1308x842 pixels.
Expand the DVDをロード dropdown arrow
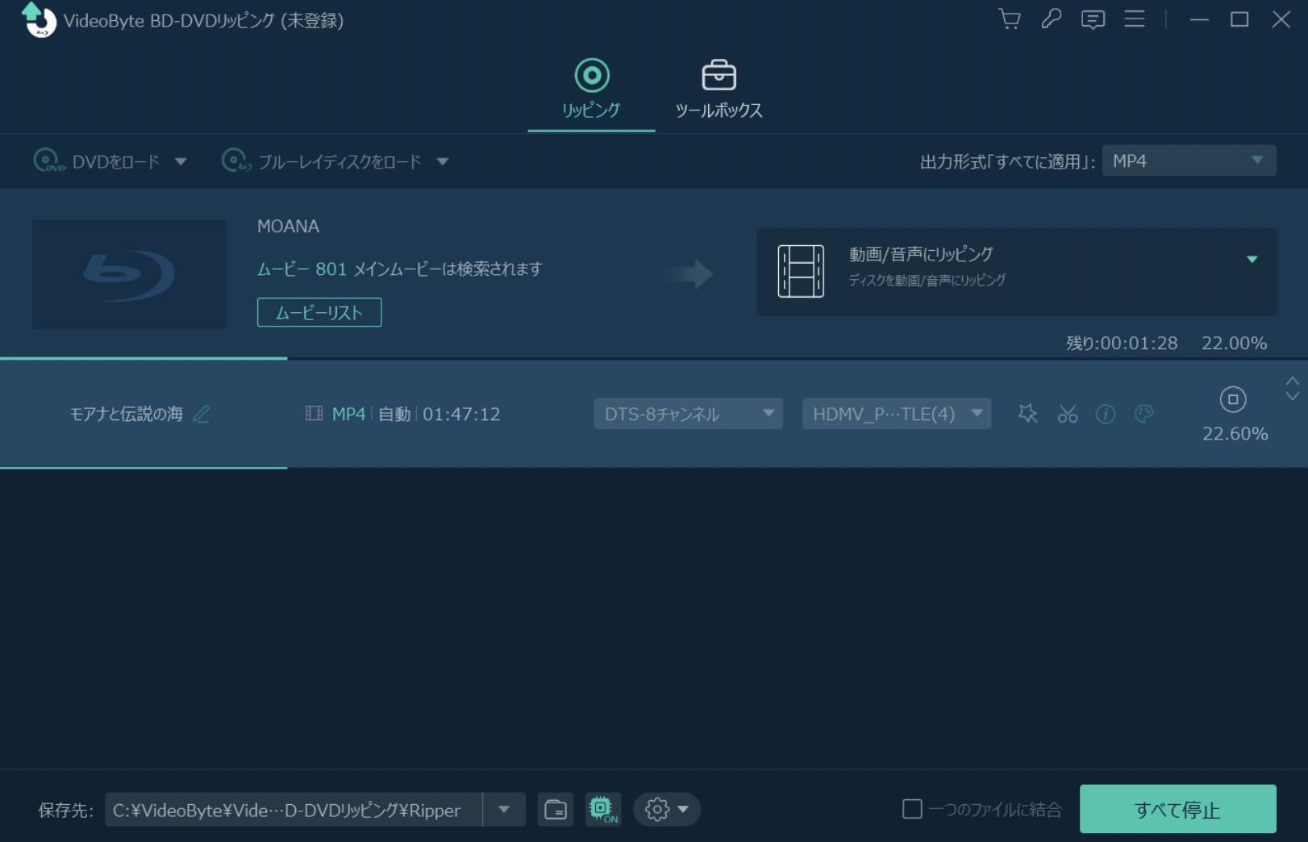click(x=181, y=161)
